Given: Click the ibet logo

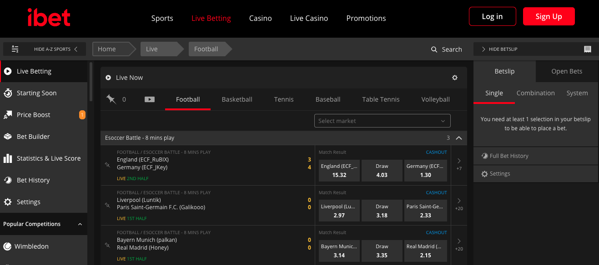Looking at the screenshot, I should [x=49, y=18].
